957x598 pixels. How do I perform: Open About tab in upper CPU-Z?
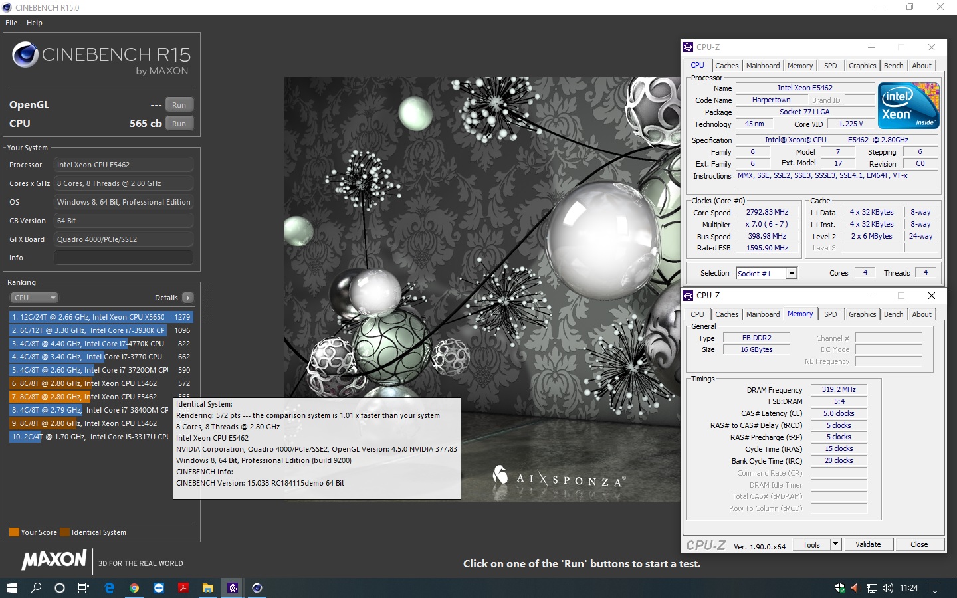pos(922,66)
